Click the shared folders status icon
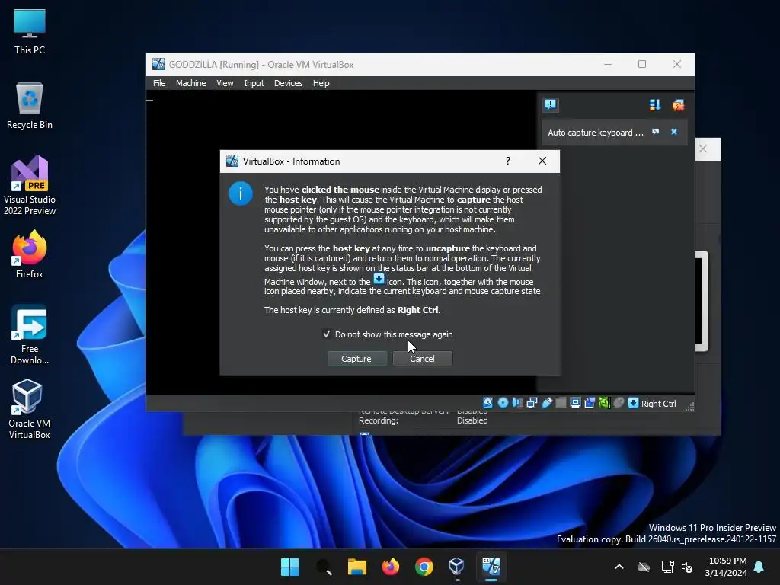The image size is (780, 585). [x=561, y=403]
